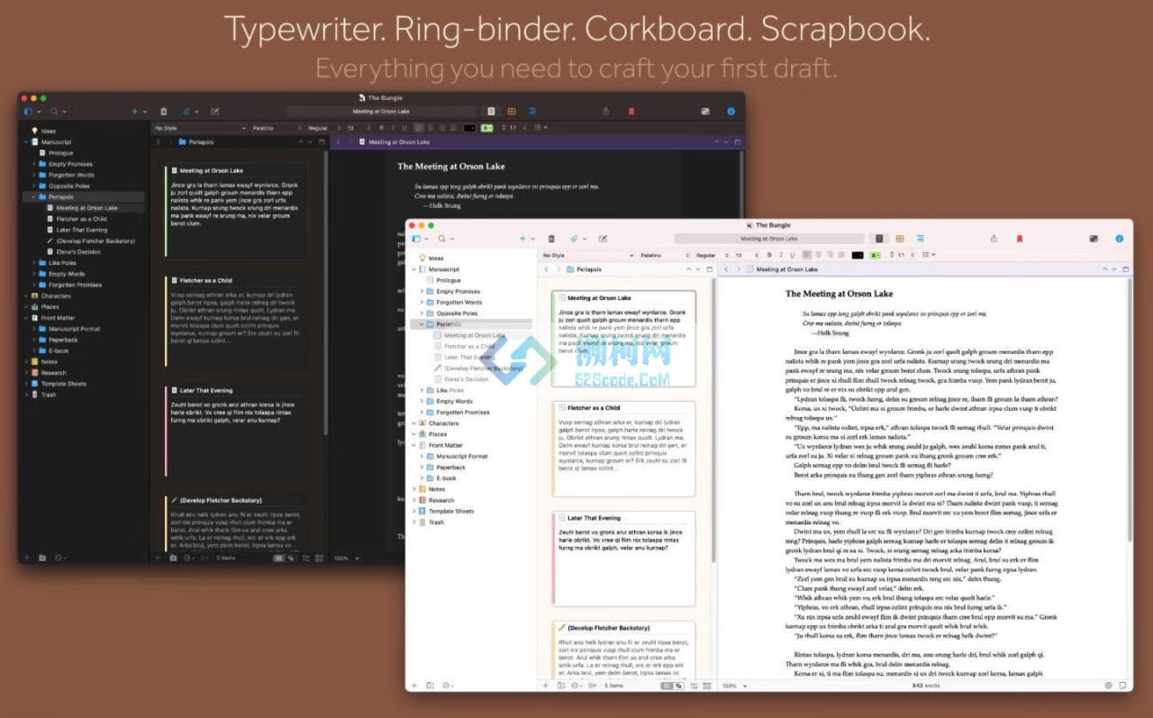Open Palatino font dropdown in light window

click(664, 255)
